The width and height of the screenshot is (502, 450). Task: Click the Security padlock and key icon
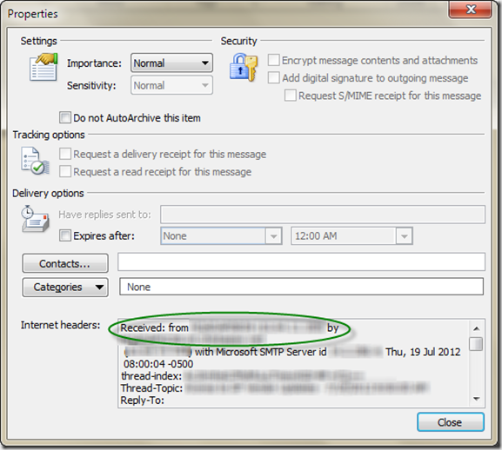click(244, 67)
